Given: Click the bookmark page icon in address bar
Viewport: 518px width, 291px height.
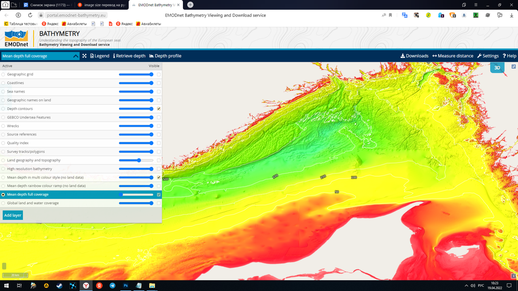Looking at the screenshot, I should click(x=391, y=15).
